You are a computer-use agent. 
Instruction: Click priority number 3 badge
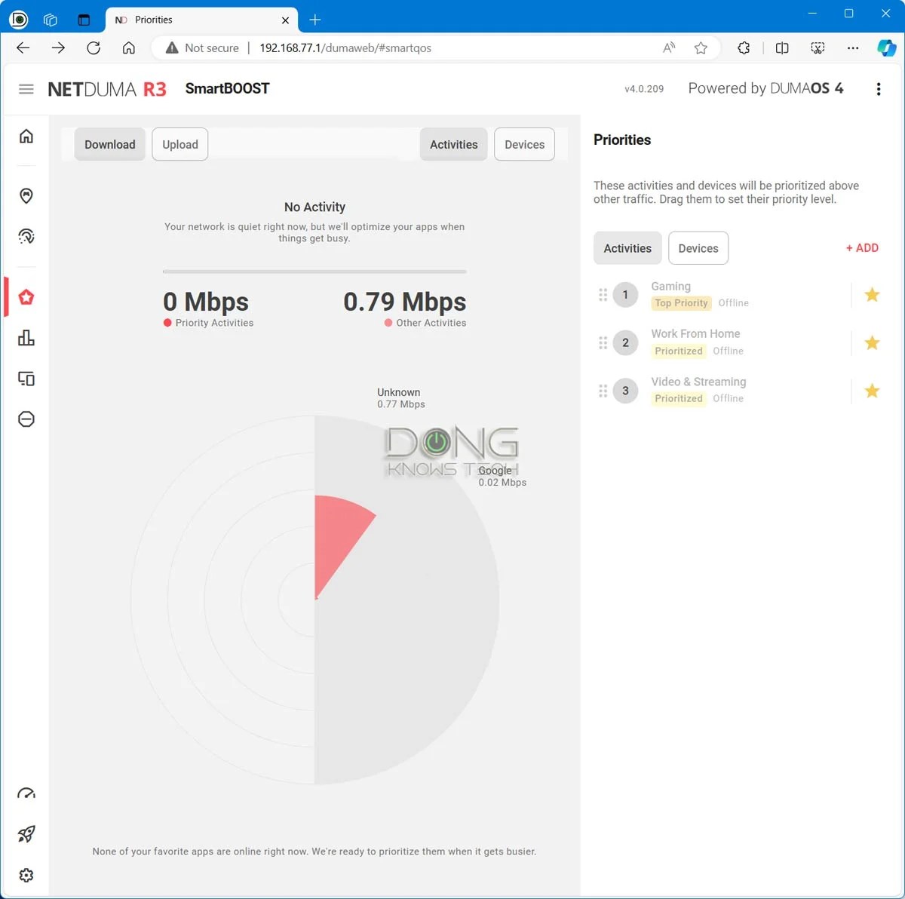point(625,391)
